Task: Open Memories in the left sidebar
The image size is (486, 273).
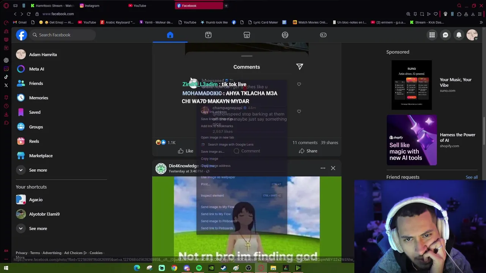Action: (x=62, y=98)
